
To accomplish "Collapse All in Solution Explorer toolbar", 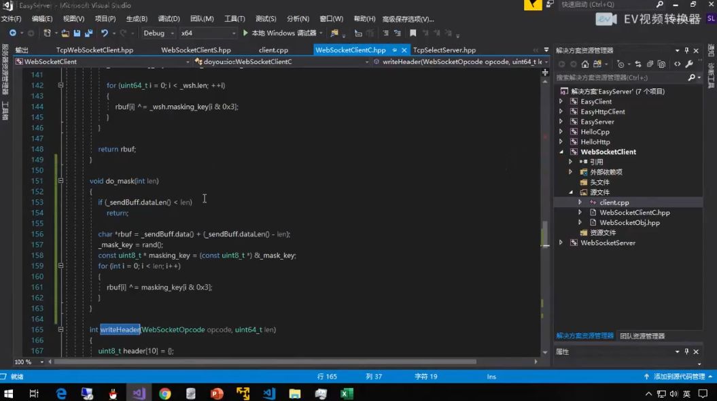I will click(650, 65).
